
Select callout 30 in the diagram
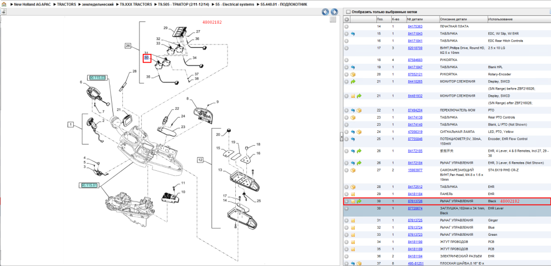147,58
